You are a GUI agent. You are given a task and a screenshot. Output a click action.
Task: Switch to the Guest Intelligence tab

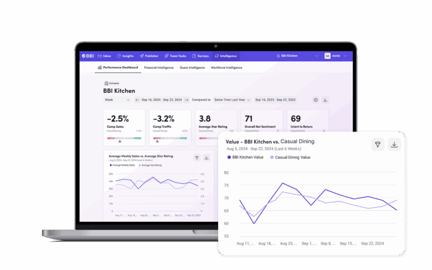(192, 67)
